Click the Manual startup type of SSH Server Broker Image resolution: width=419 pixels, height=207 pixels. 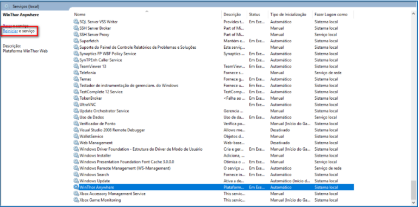coord(277,28)
